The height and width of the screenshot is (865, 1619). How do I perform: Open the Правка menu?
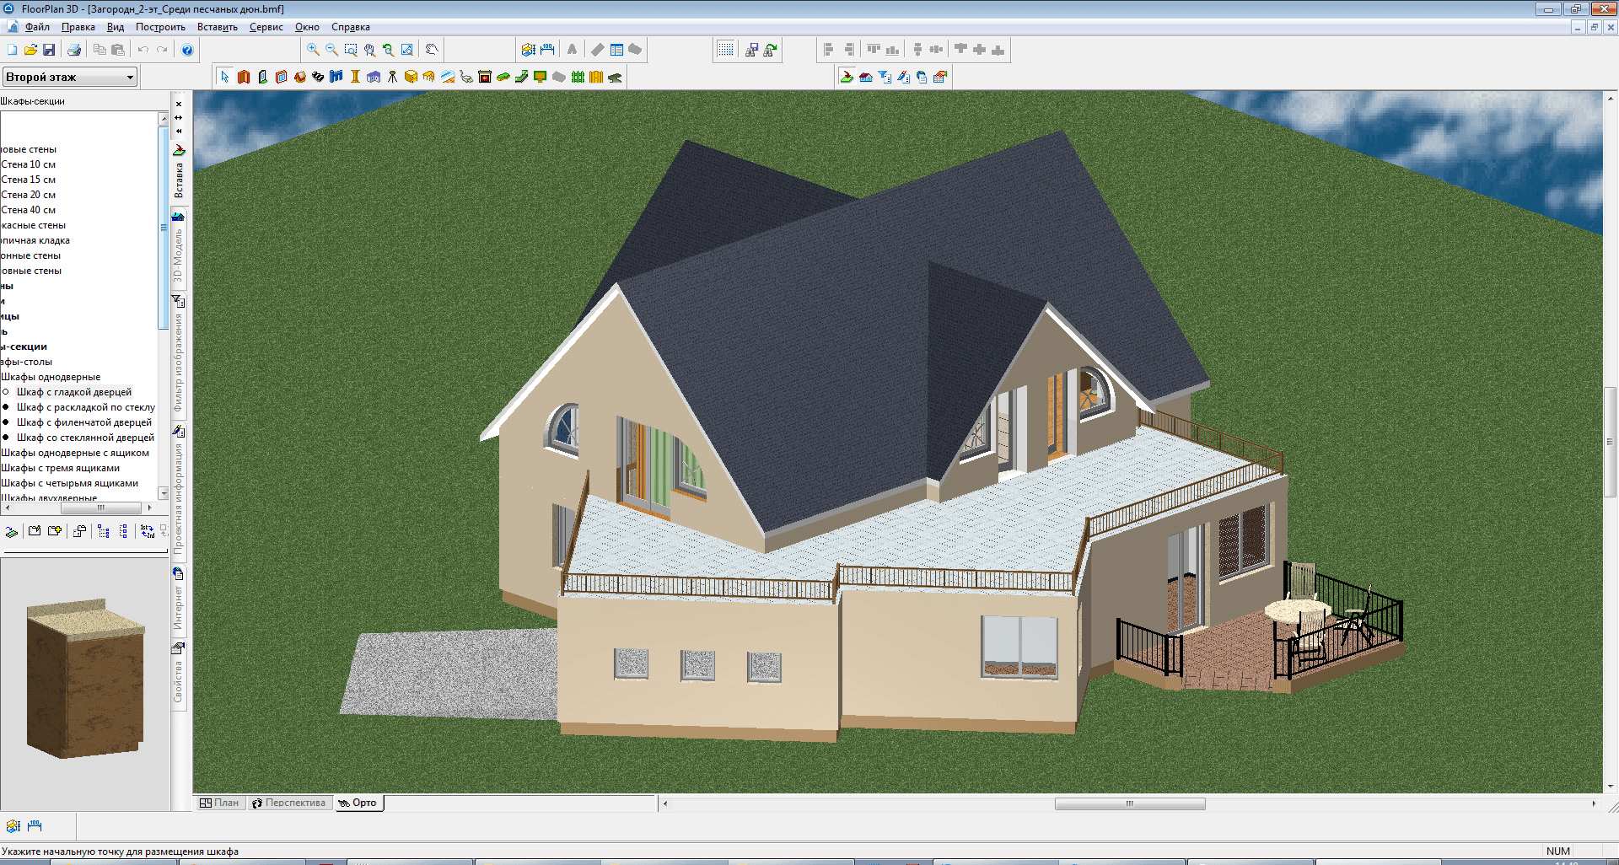pos(78,27)
